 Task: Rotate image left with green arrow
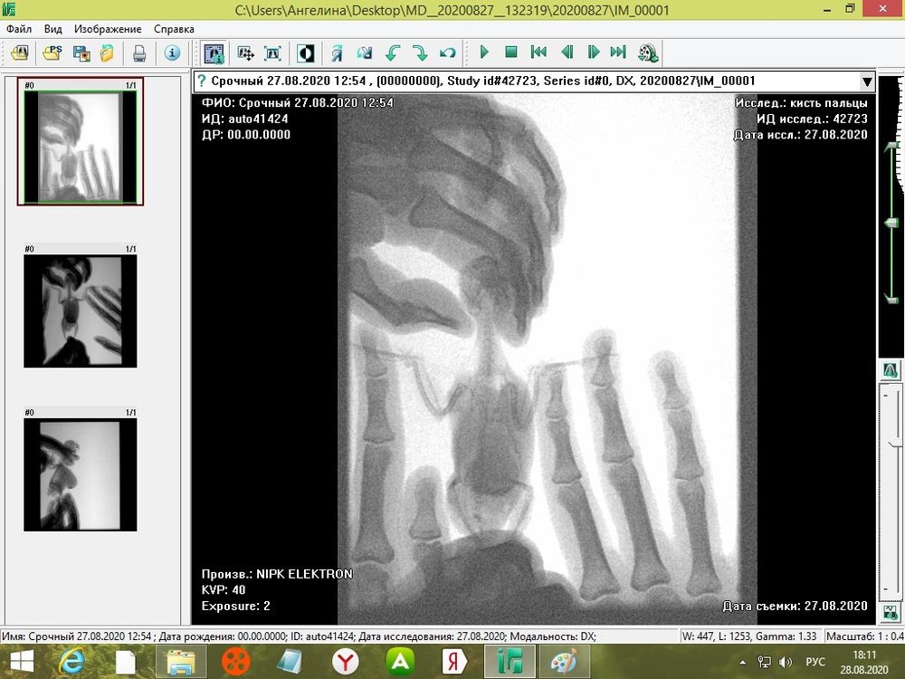392,53
